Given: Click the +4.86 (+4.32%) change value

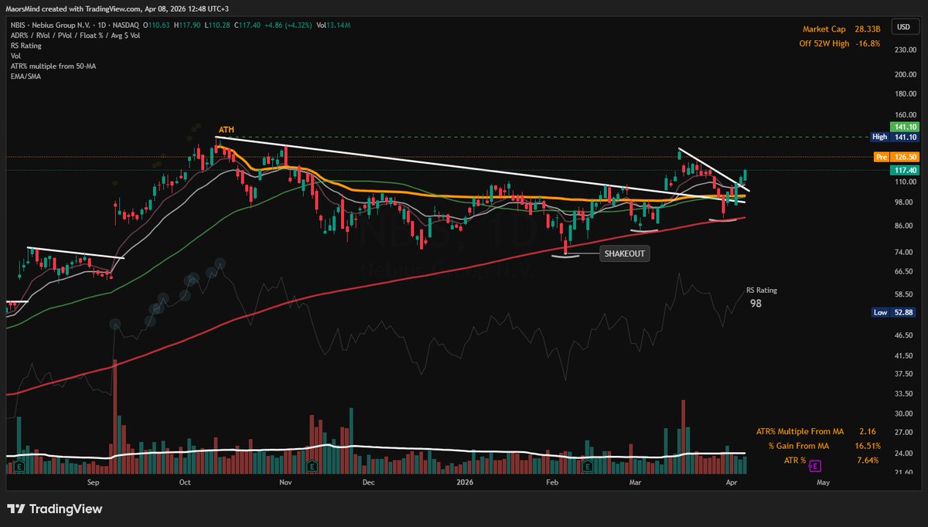Looking at the screenshot, I should tap(290, 25).
